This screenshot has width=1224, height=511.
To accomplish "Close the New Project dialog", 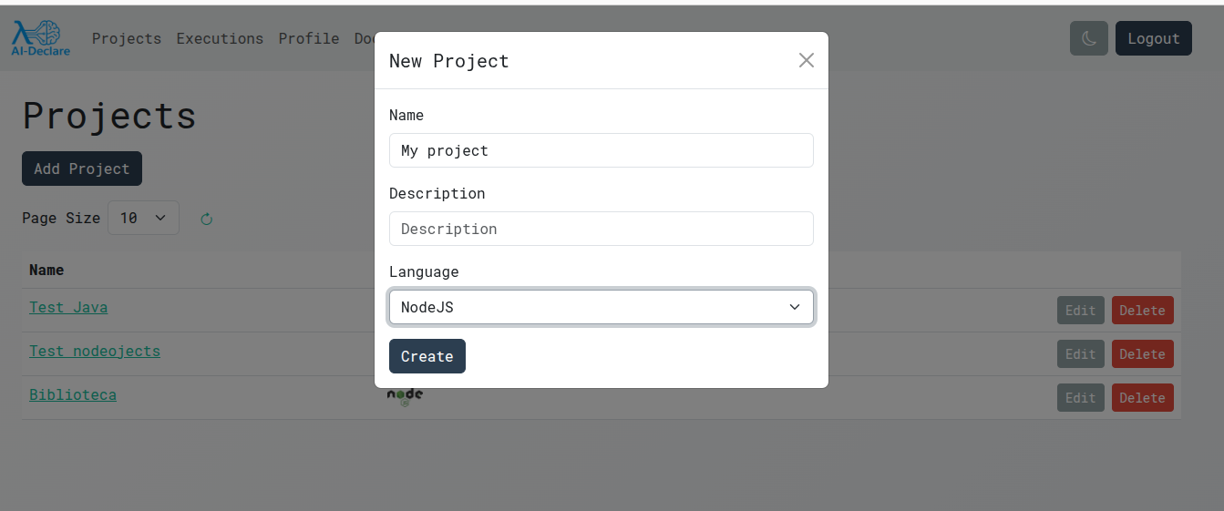I will [806, 60].
